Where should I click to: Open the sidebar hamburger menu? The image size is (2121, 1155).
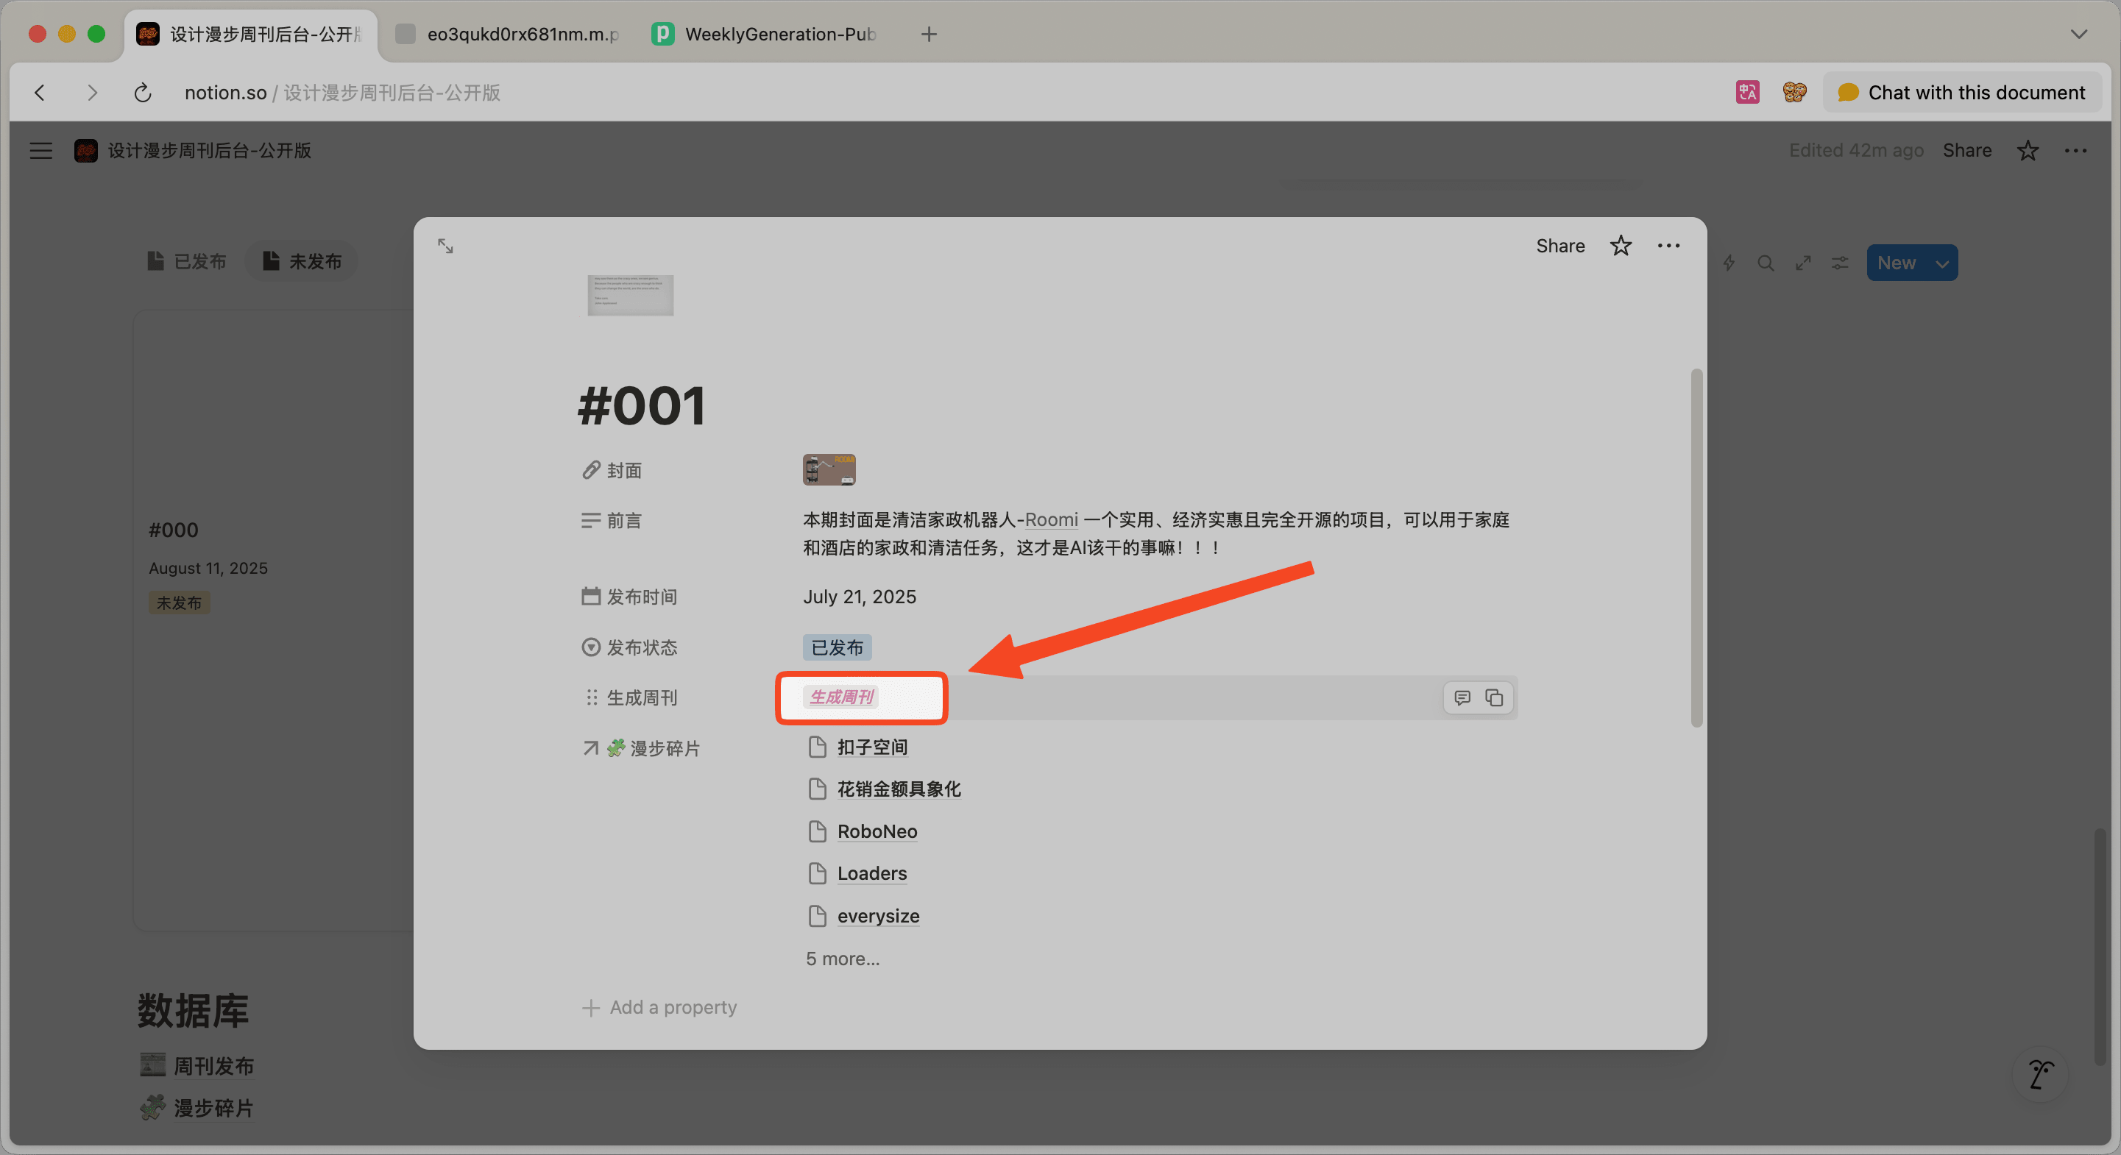tap(40, 150)
